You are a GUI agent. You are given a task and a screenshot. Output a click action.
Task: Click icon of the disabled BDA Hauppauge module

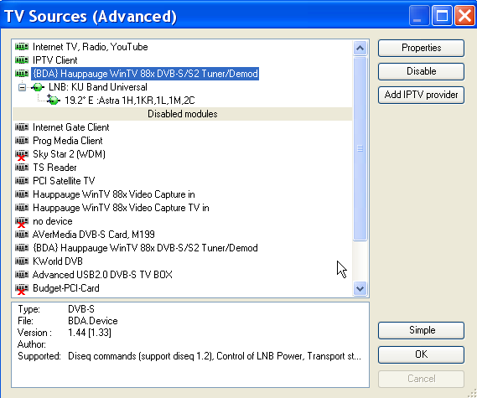point(22,248)
